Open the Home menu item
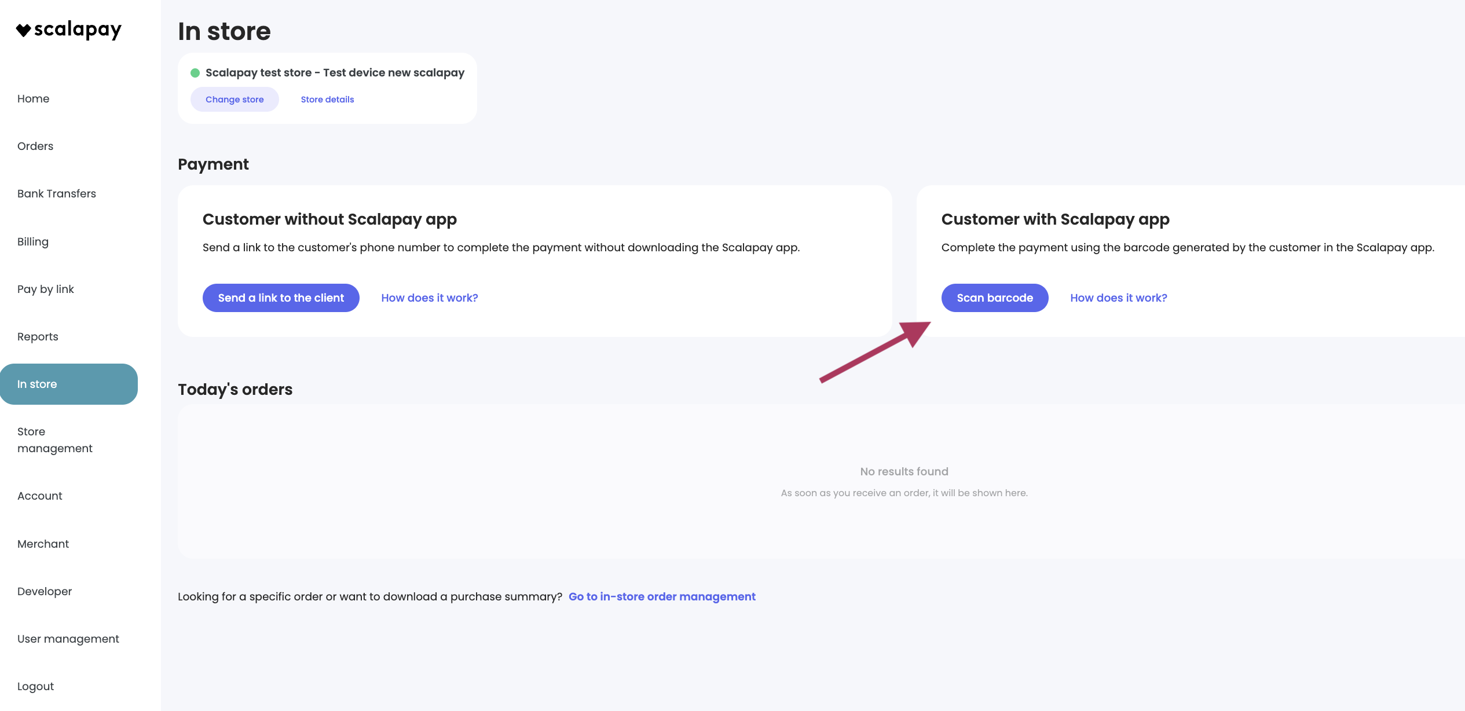 [x=34, y=99]
